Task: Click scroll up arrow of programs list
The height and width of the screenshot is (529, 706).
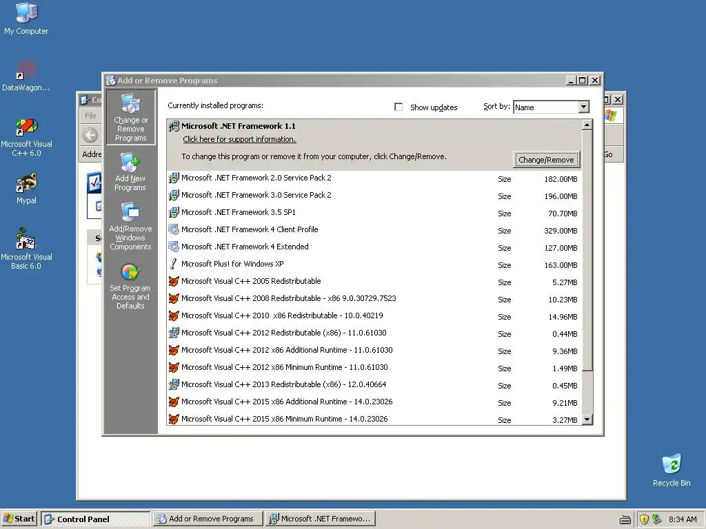Action: (x=587, y=125)
